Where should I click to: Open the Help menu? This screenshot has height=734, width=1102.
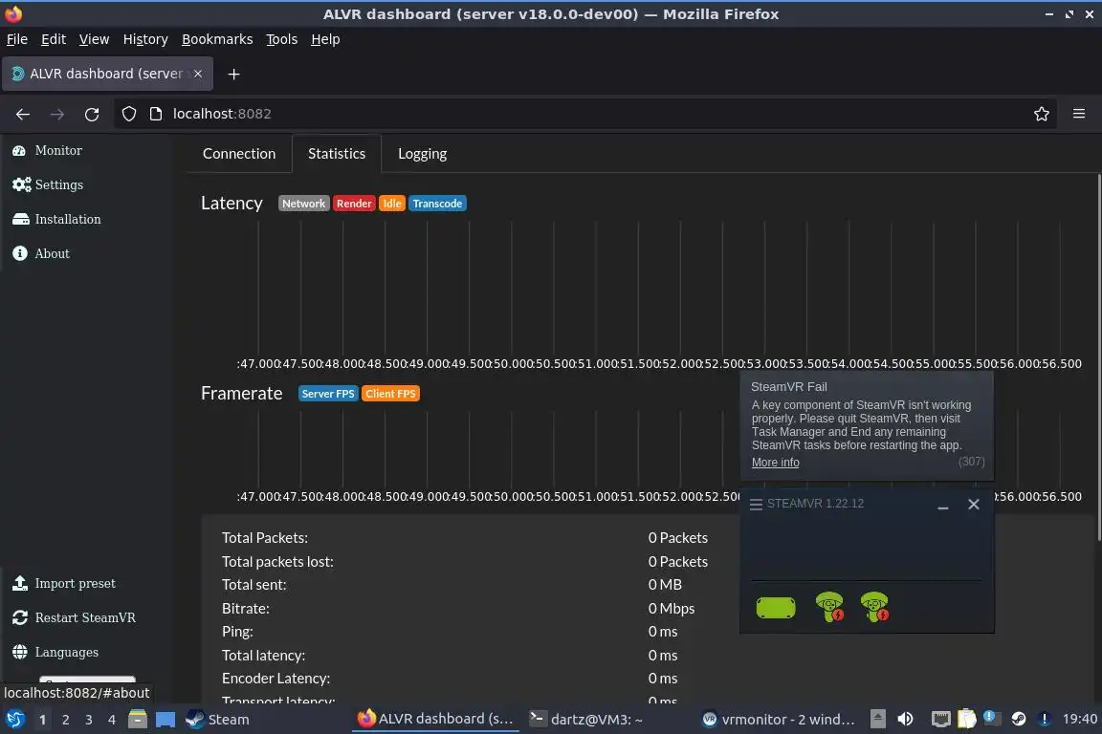click(x=325, y=39)
